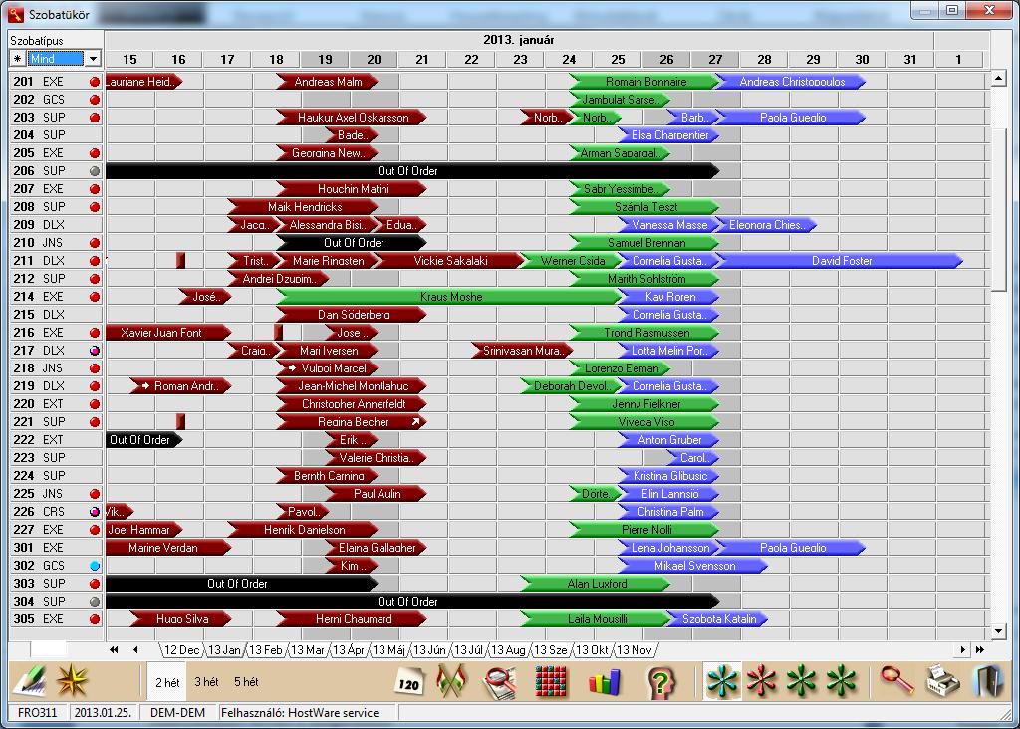The width and height of the screenshot is (1020, 729).
Task: Click the magenta status dot for room 217
Action: [x=95, y=351]
